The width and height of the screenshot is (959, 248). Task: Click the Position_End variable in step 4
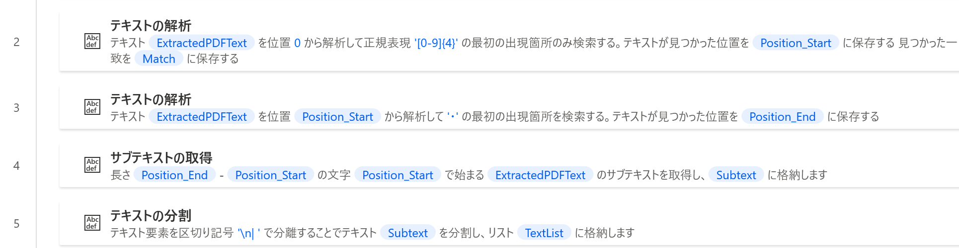tap(174, 175)
